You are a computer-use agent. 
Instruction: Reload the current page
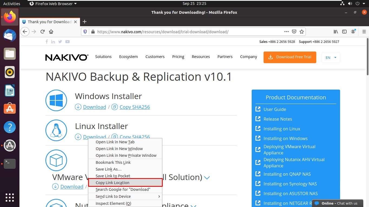tap(42, 32)
